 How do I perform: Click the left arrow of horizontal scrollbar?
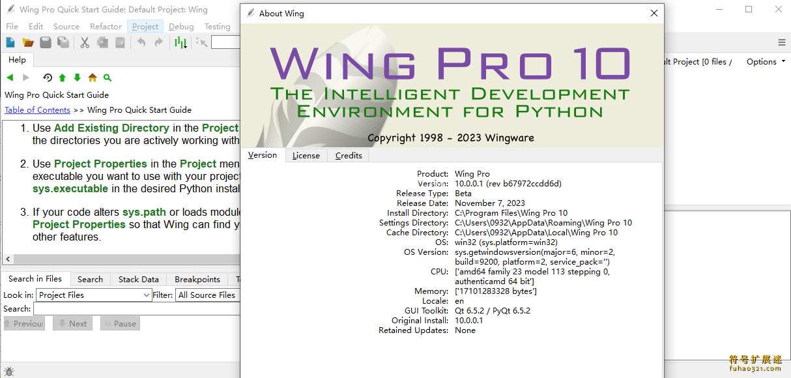coord(7,259)
